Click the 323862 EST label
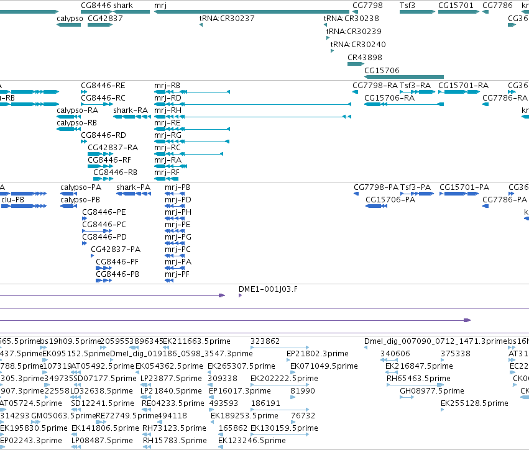529x450 pixels. (265, 341)
